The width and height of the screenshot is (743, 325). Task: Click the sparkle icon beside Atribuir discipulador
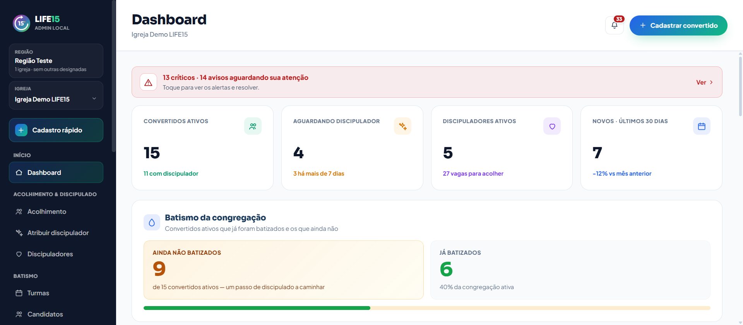[19, 233]
